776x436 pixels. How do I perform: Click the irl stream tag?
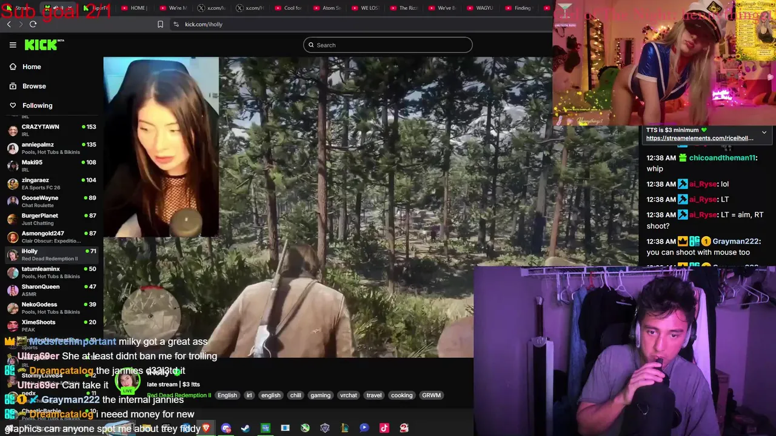(x=249, y=395)
